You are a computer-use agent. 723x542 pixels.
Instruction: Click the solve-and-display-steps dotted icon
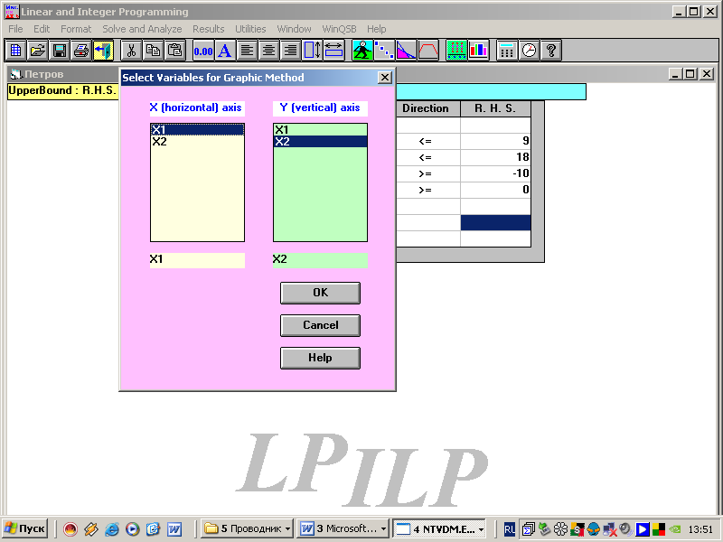click(384, 51)
